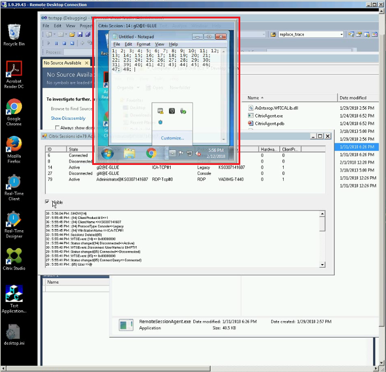Open the Recycle Bin desktop icon

coord(14,34)
